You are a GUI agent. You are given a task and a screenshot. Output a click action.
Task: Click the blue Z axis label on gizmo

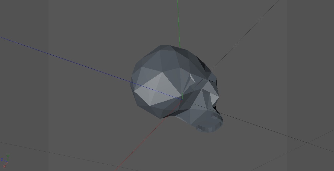pos(2,159)
